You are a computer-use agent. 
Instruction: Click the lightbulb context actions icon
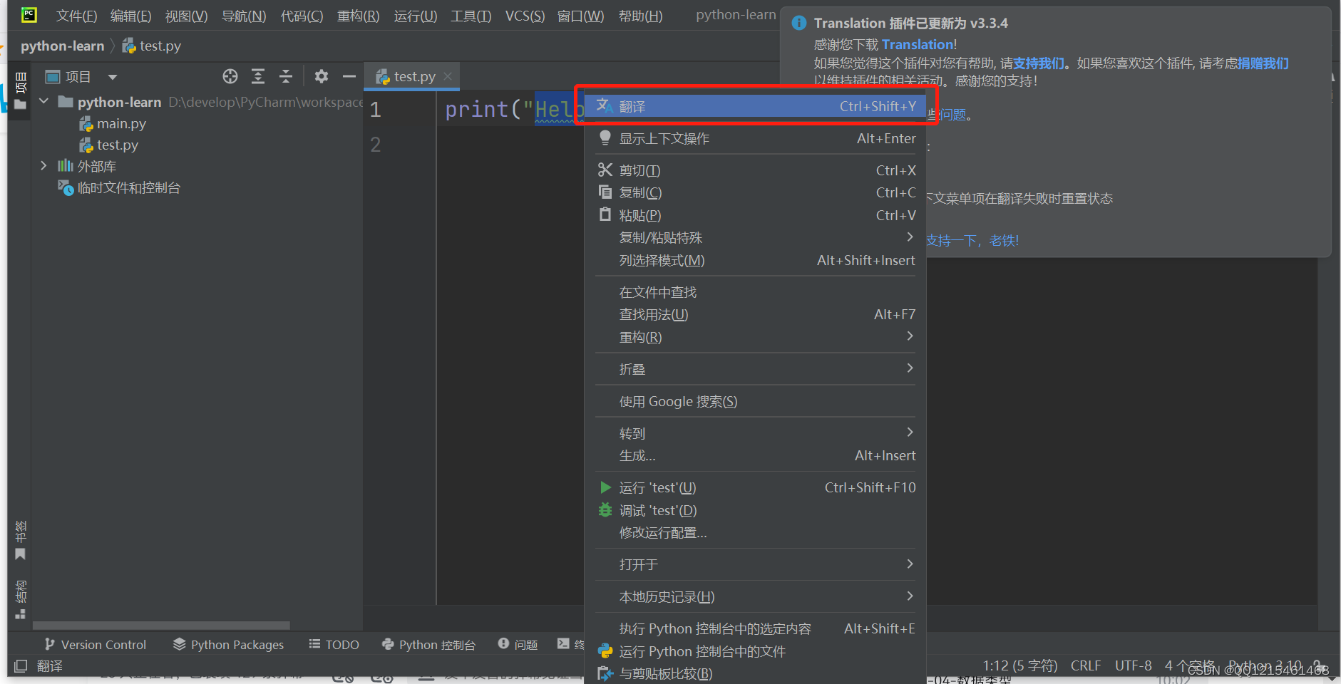[605, 138]
